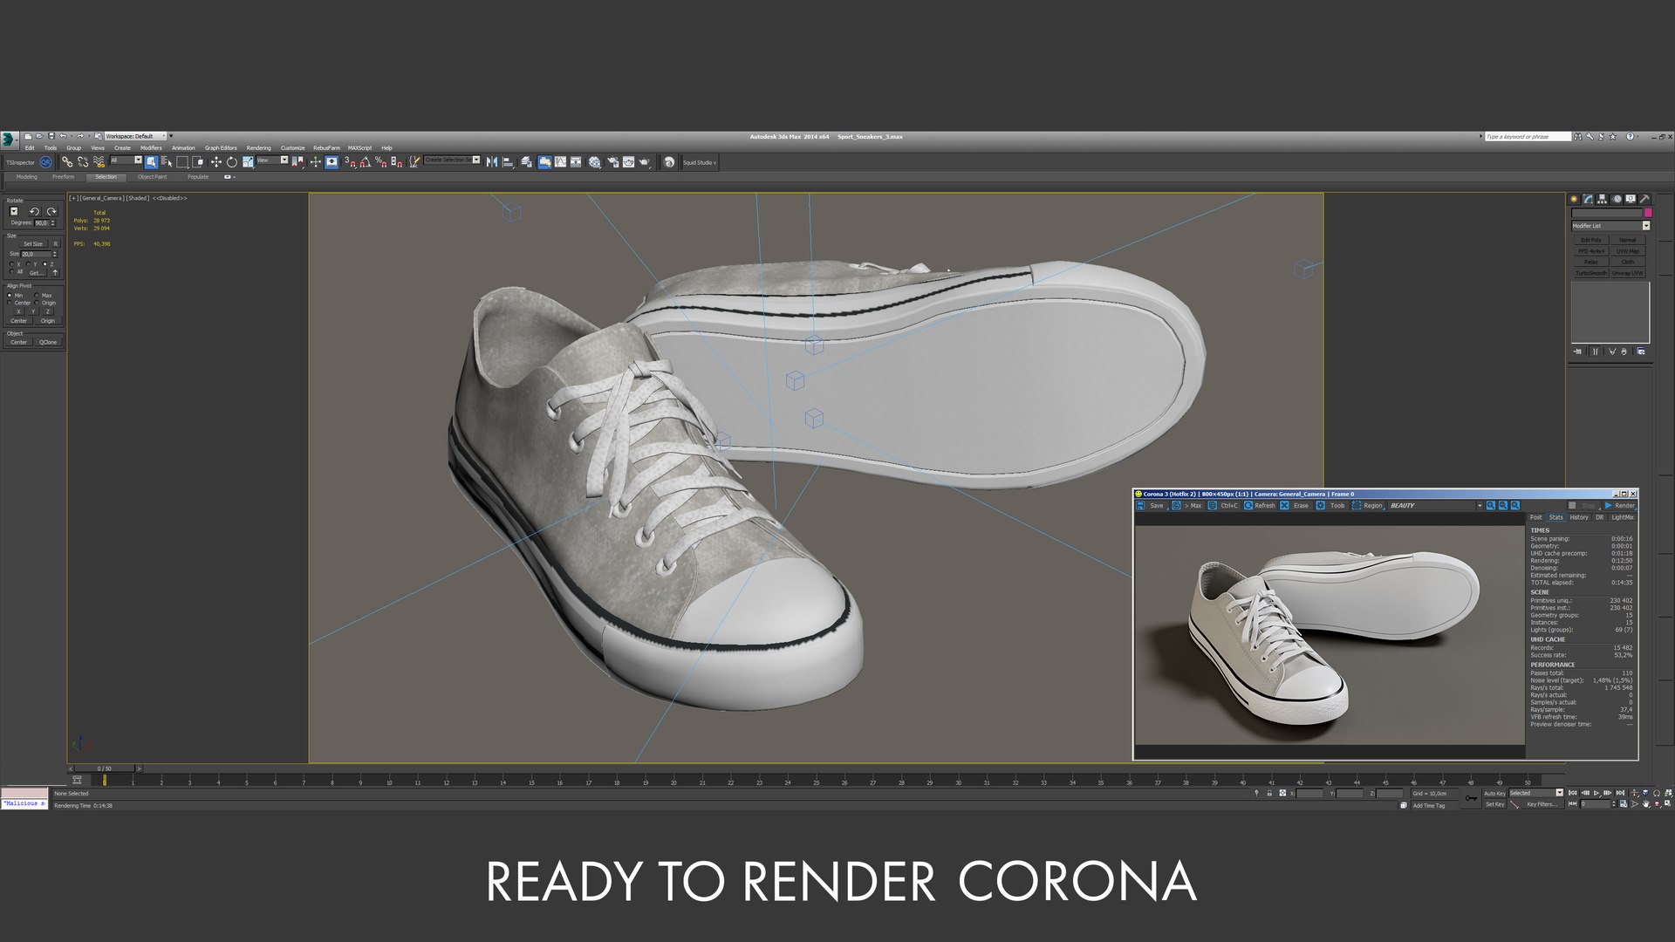Toggle the Angle Snap icon

pos(365,162)
